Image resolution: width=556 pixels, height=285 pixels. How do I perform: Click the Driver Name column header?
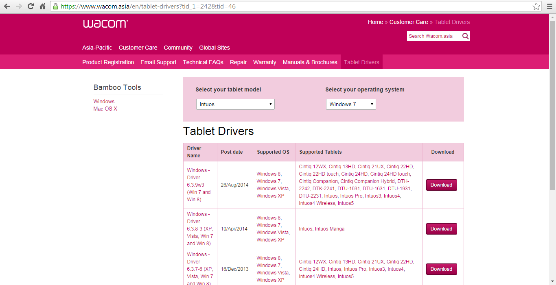click(194, 152)
